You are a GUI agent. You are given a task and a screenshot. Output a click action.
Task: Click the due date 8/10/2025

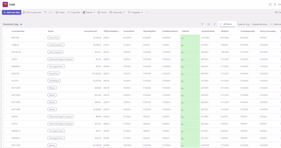pos(205,145)
